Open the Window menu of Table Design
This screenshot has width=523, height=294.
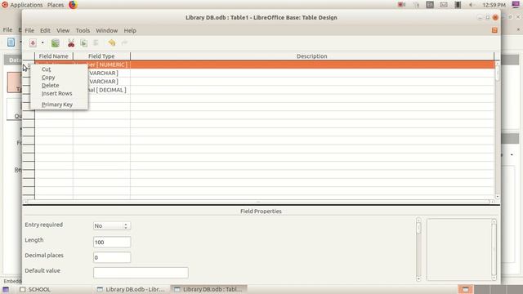coord(107,30)
